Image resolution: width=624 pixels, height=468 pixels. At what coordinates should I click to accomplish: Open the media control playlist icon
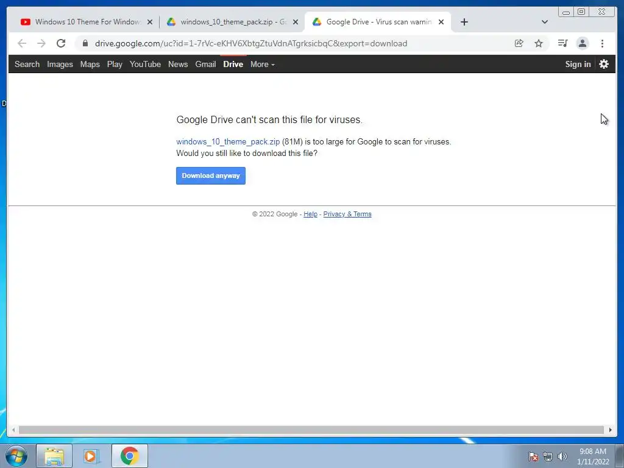coord(562,43)
